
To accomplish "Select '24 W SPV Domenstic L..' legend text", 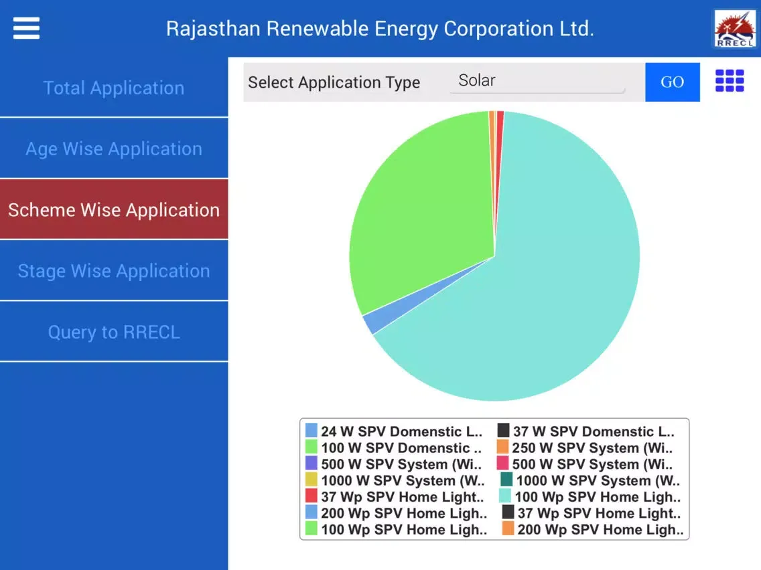I will [402, 432].
